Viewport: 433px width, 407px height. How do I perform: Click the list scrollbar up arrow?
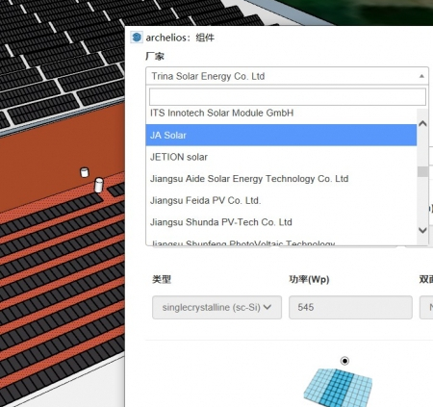pos(422,123)
